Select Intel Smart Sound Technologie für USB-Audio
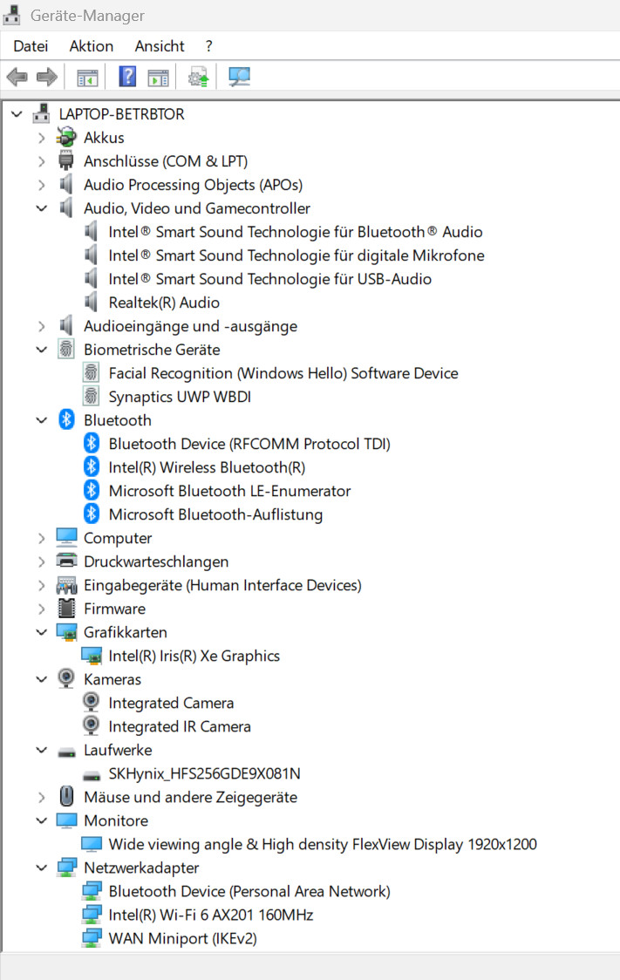Screen dimensions: 620x980 [270, 279]
